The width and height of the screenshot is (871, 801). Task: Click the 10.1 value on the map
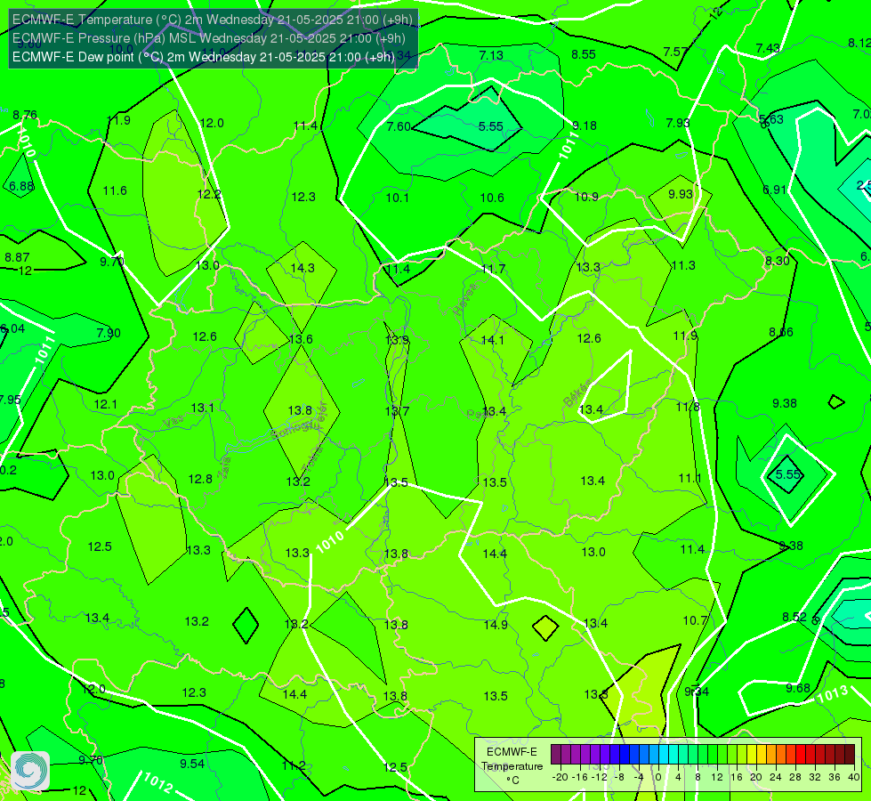(398, 198)
